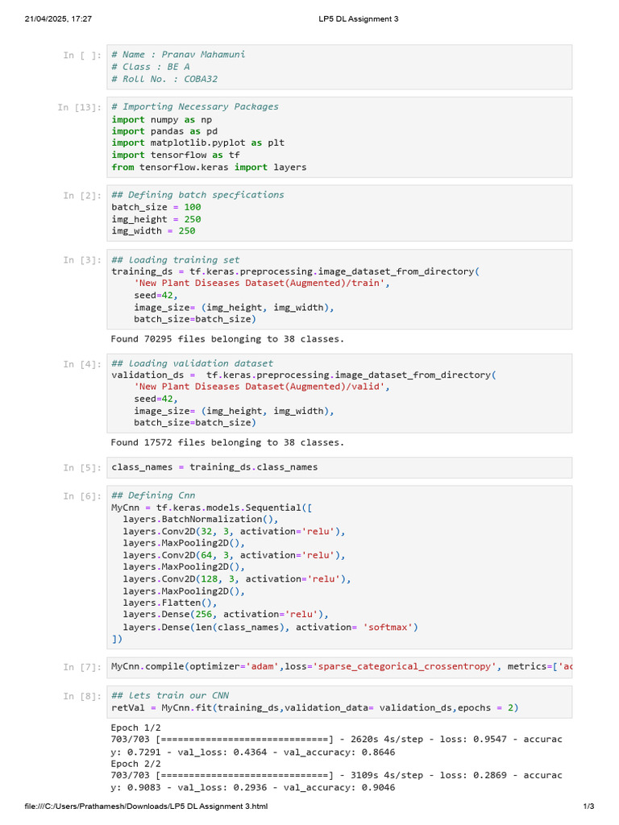
Task: Click the 'layers.Flatten(),' line
Action: click(x=170, y=603)
